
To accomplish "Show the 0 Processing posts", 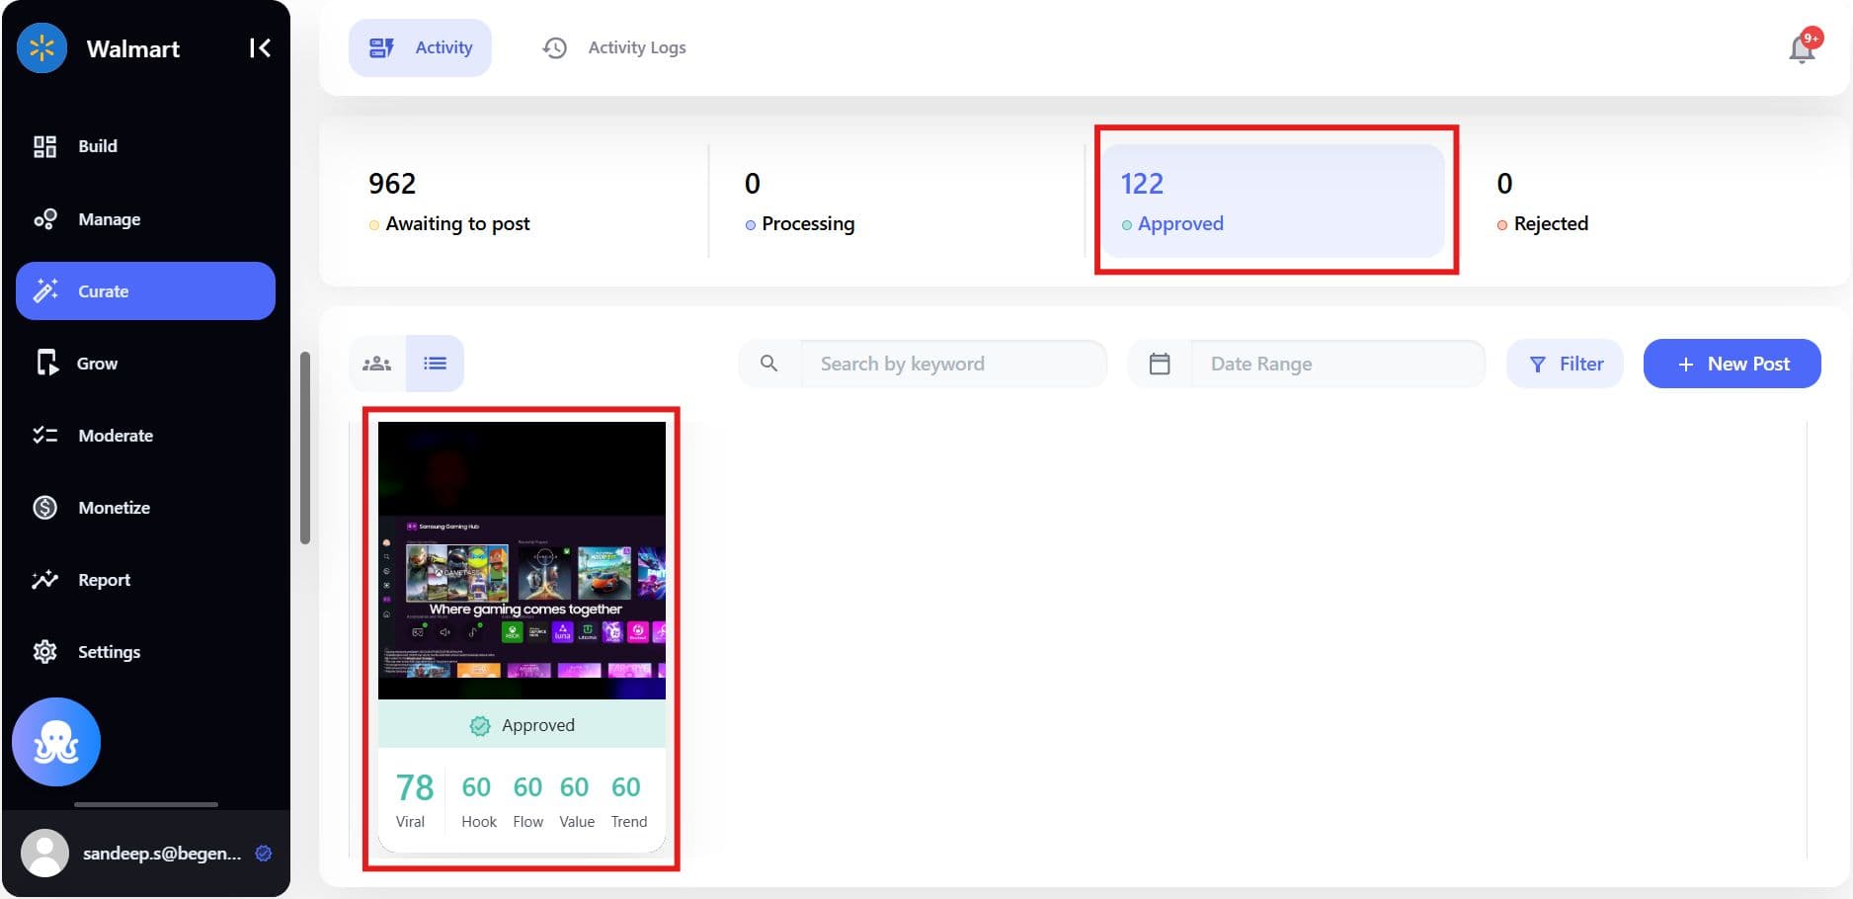I will pos(897,202).
